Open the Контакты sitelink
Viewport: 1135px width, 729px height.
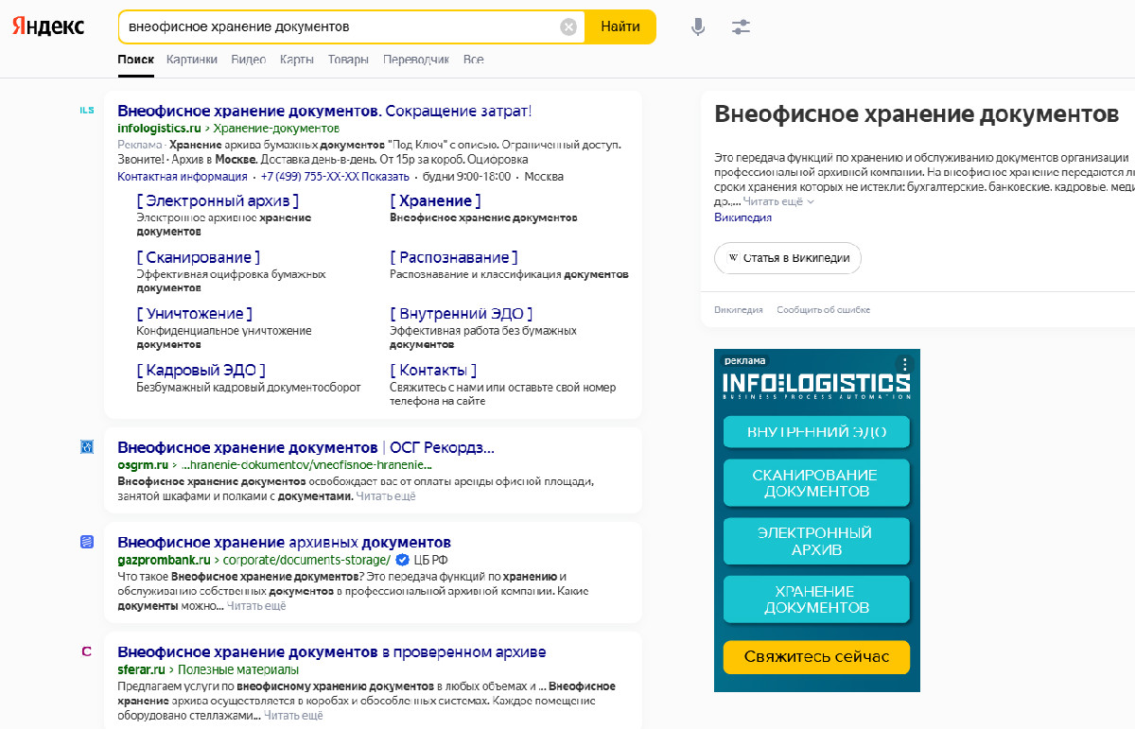(x=433, y=370)
